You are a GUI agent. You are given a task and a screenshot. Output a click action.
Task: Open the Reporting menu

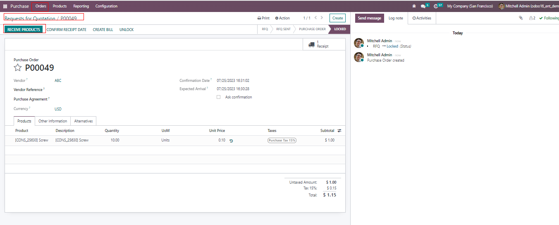pos(81,6)
